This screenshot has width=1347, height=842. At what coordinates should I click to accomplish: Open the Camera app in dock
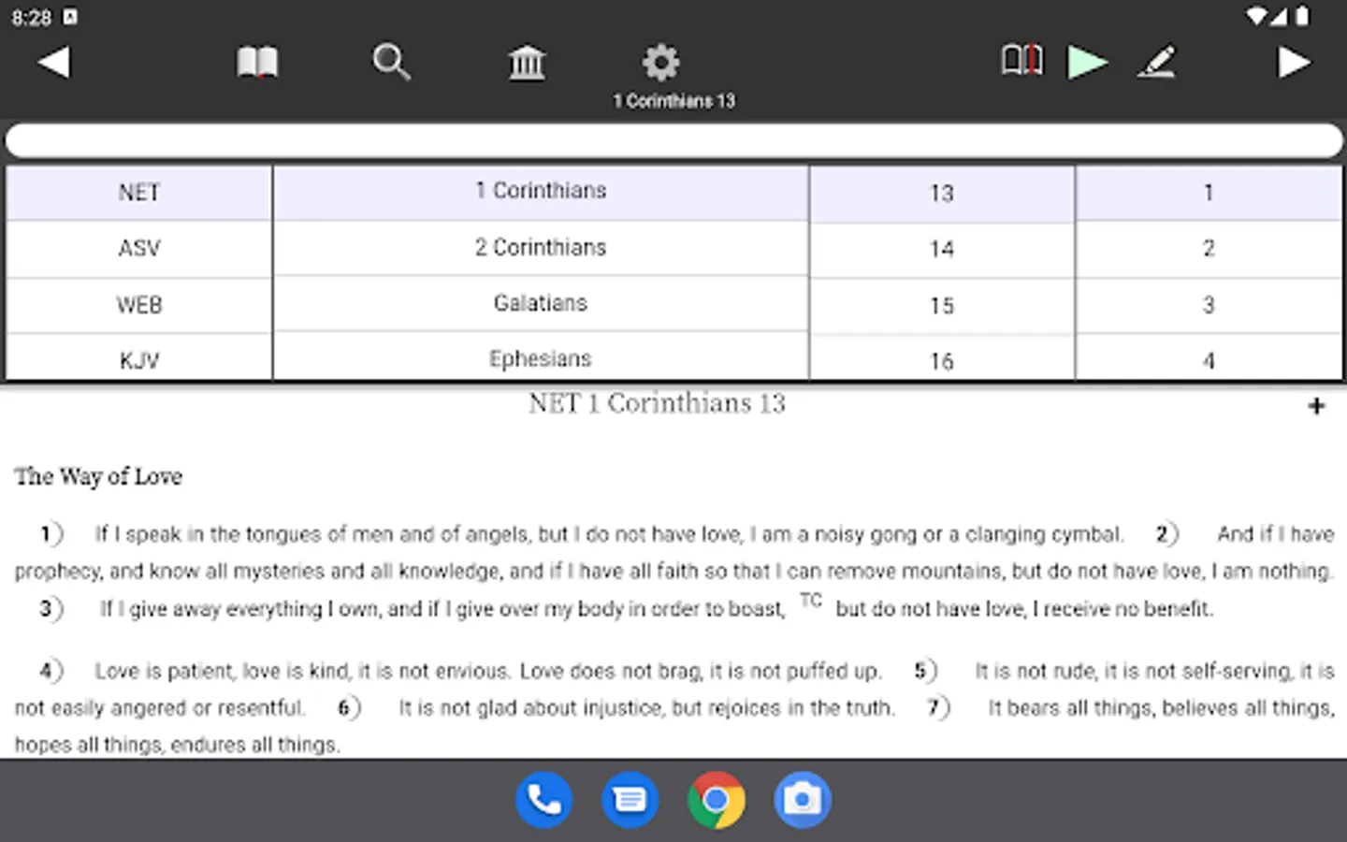[803, 800]
